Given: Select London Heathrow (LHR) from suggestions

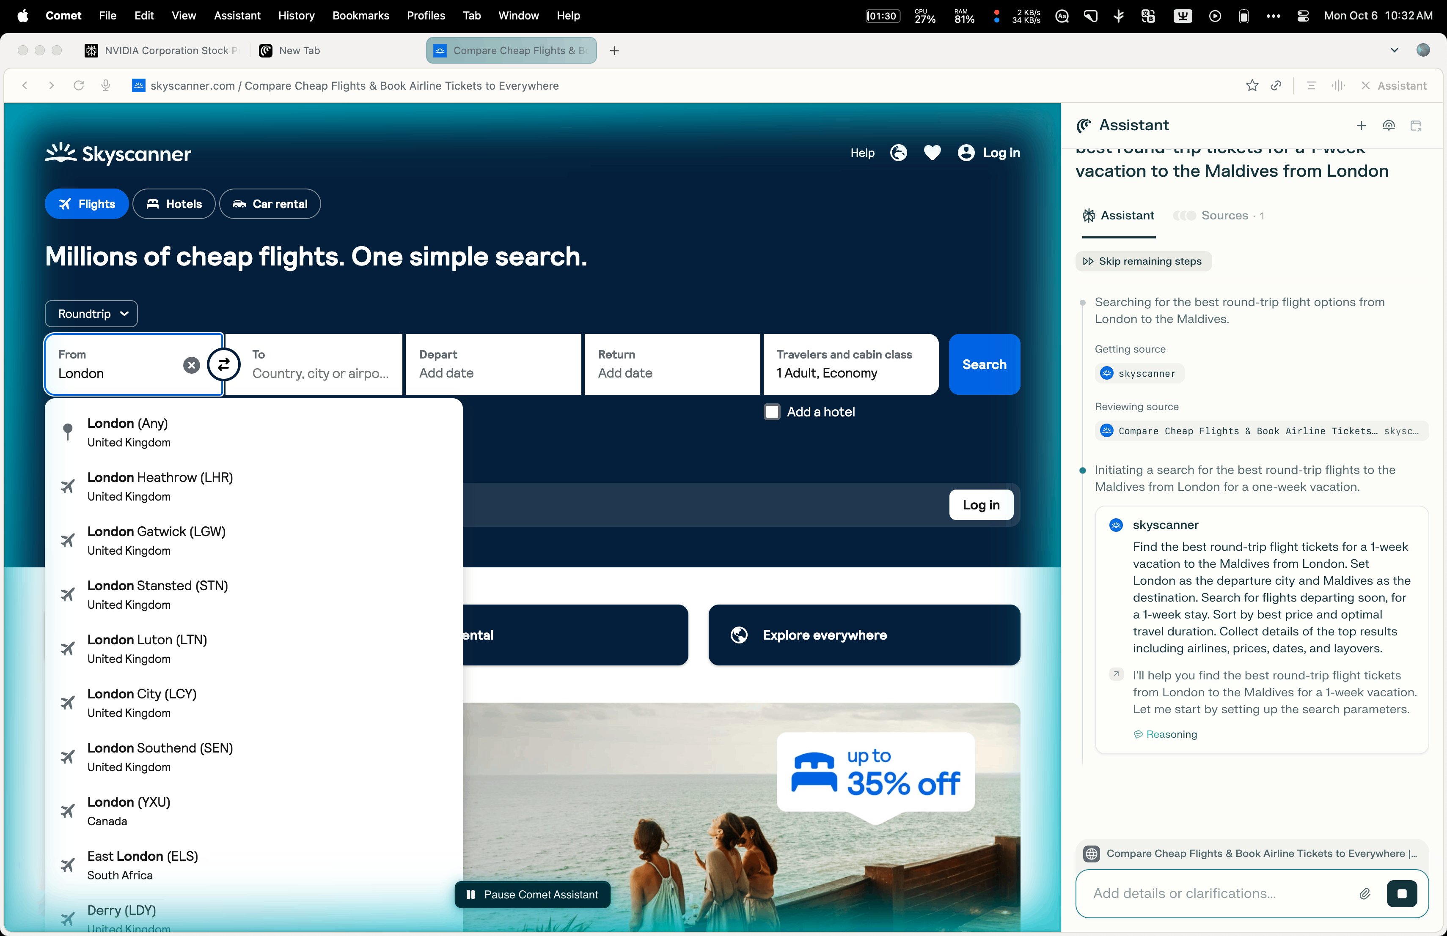Looking at the screenshot, I should [x=160, y=487].
